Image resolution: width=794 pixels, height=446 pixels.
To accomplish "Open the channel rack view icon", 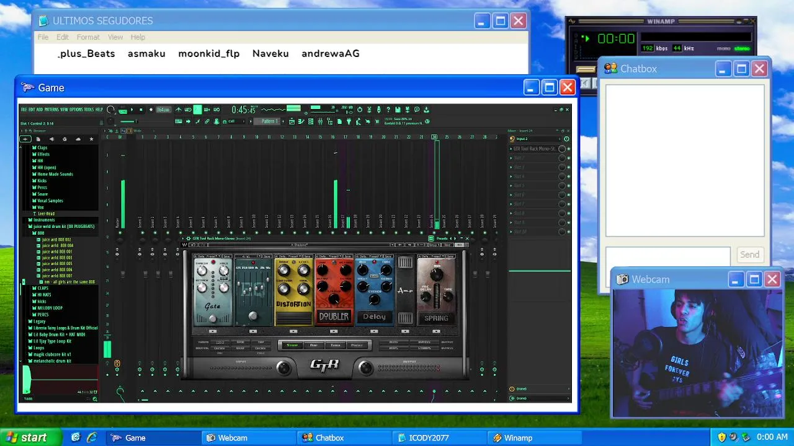I will pos(310,121).
